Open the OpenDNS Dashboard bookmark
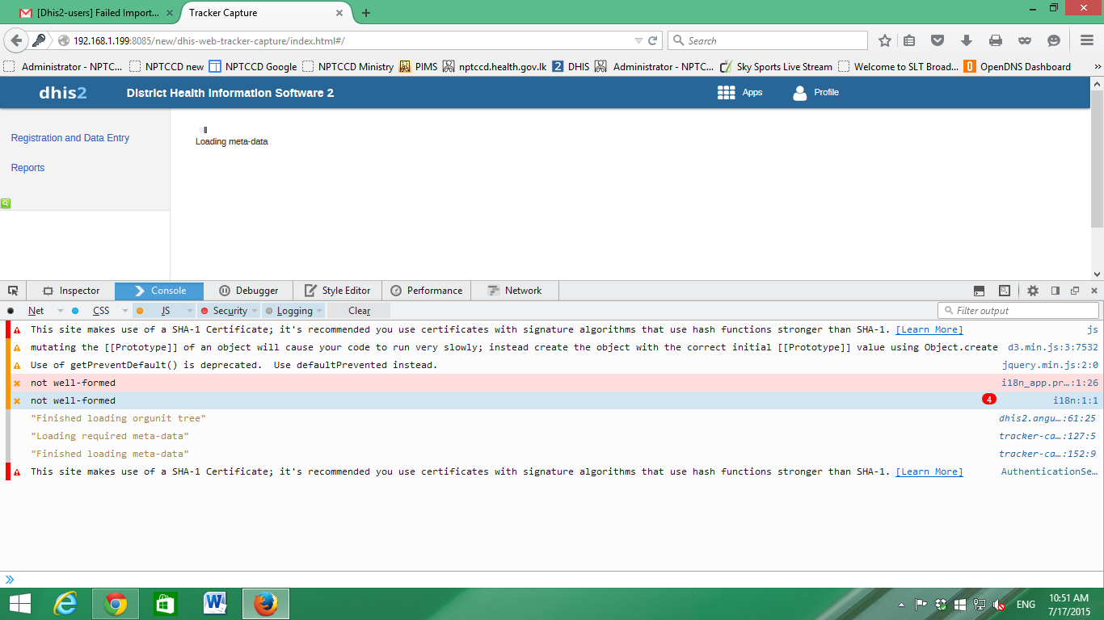Viewport: 1104px width, 620px height. tap(1018, 67)
